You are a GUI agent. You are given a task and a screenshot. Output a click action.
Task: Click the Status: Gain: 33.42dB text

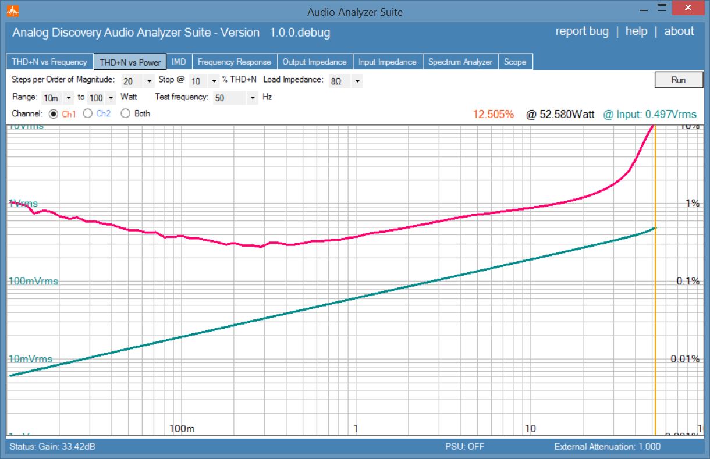(53, 447)
